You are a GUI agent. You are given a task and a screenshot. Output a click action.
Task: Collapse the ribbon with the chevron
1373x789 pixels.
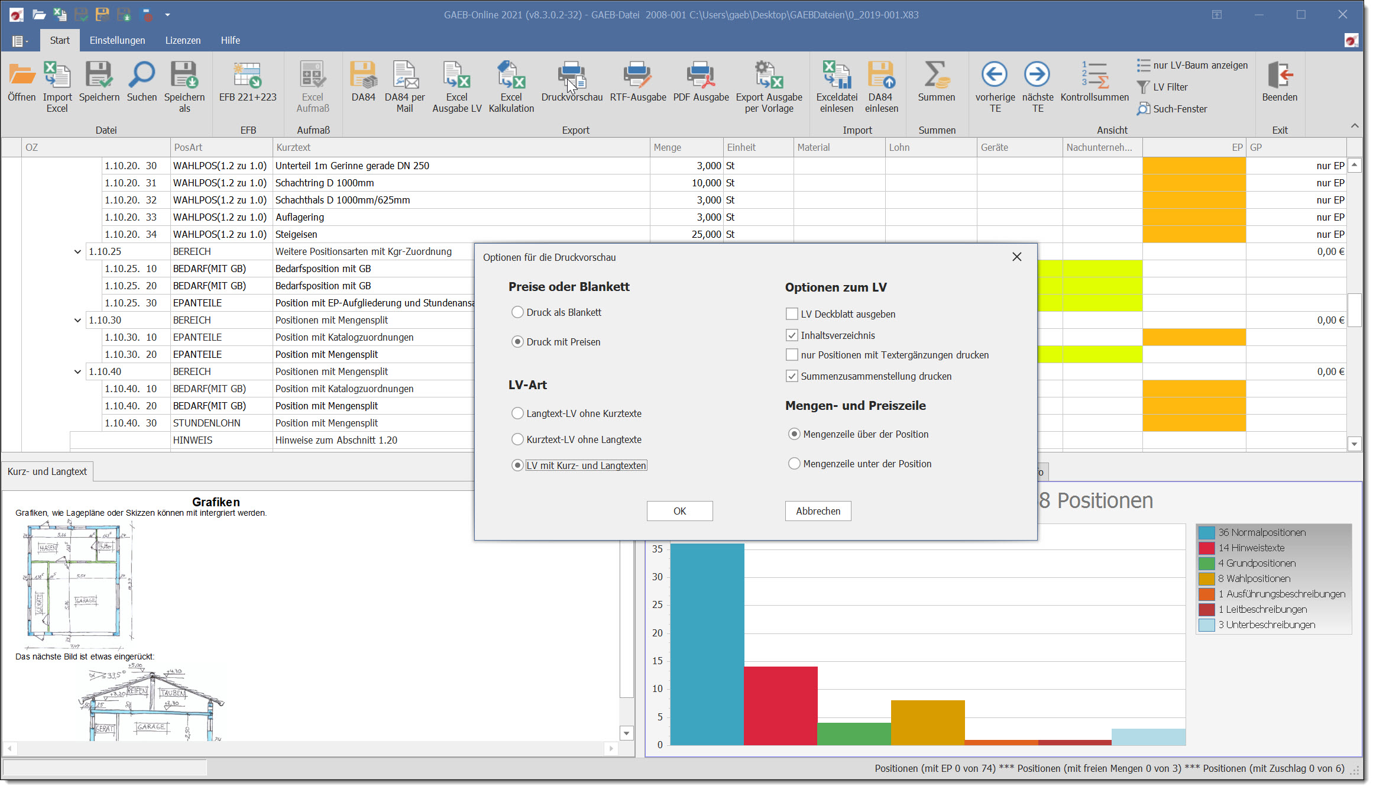pyautogui.click(x=1354, y=126)
